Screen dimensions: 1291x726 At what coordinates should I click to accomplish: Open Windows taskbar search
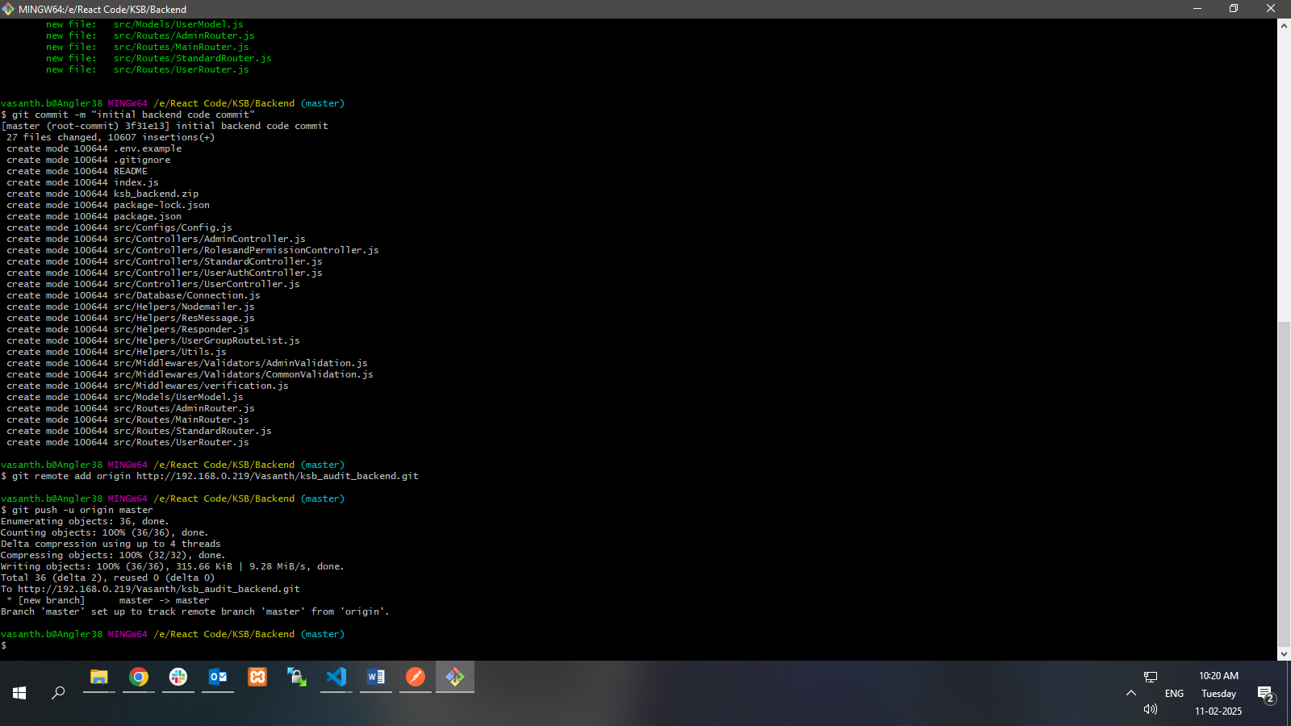[x=58, y=693]
